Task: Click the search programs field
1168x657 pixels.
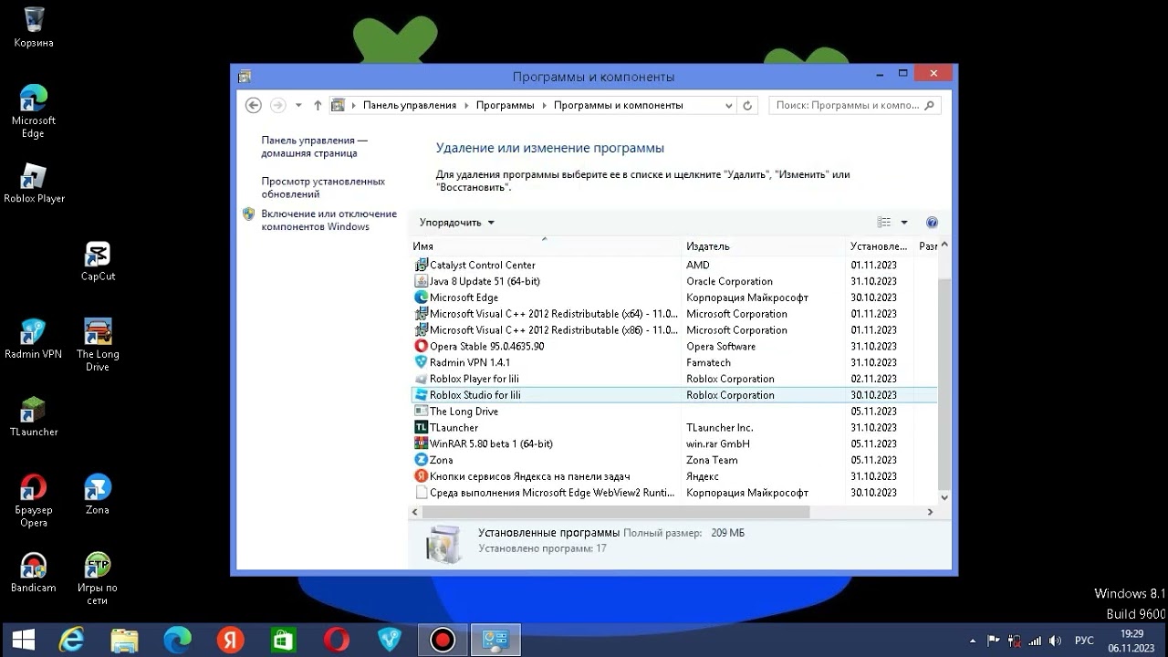Action: (854, 105)
